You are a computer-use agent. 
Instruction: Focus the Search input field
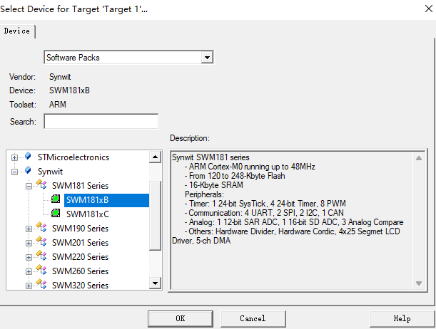[x=101, y=122]
